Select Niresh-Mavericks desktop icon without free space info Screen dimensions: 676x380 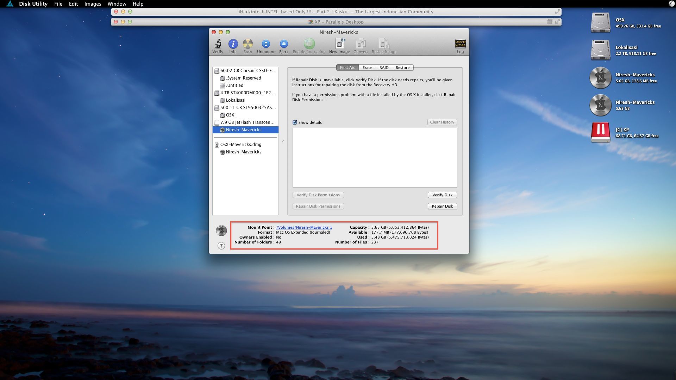coord(600,105)
